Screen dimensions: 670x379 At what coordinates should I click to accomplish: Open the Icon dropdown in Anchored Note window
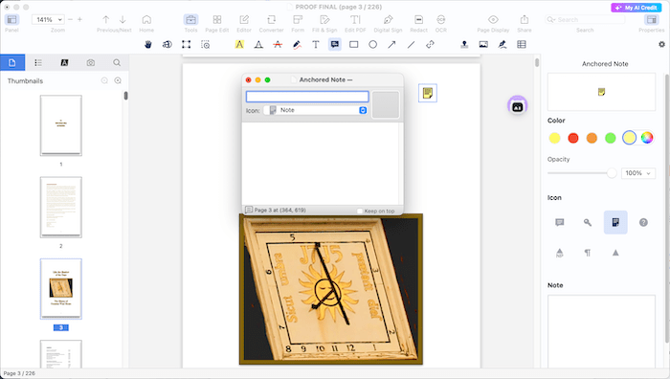pyautogui.click(x=315, y=110)
